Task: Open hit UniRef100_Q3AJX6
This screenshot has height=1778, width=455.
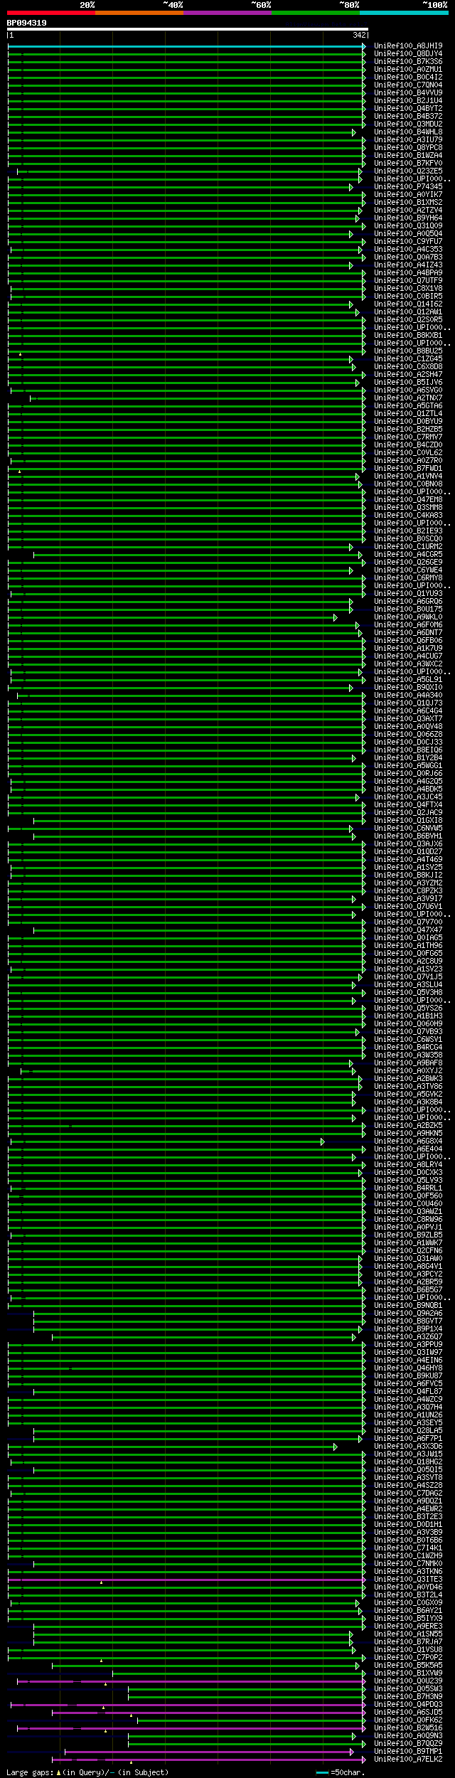Action: [408, 844]
